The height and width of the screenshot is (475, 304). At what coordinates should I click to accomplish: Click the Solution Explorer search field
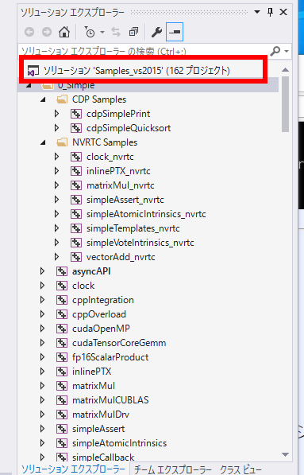pyautogui.click(x=144, y=51)
